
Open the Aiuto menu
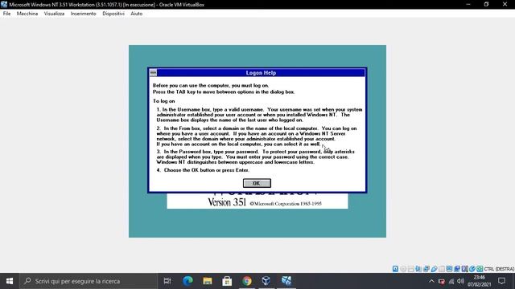pos(136,14)
